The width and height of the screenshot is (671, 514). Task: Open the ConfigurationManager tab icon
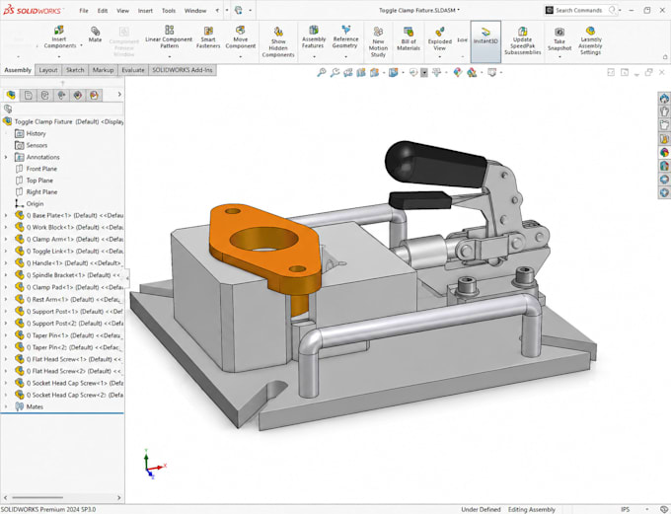point(45,95)
